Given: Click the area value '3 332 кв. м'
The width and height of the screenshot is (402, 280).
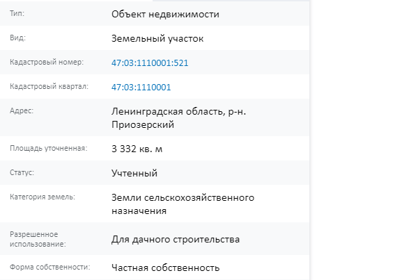Looking at the screenshot, I should 137,149.
